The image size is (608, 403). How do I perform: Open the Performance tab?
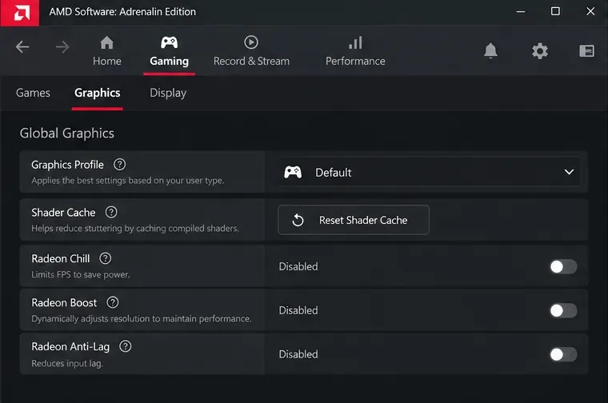(355, 51)
